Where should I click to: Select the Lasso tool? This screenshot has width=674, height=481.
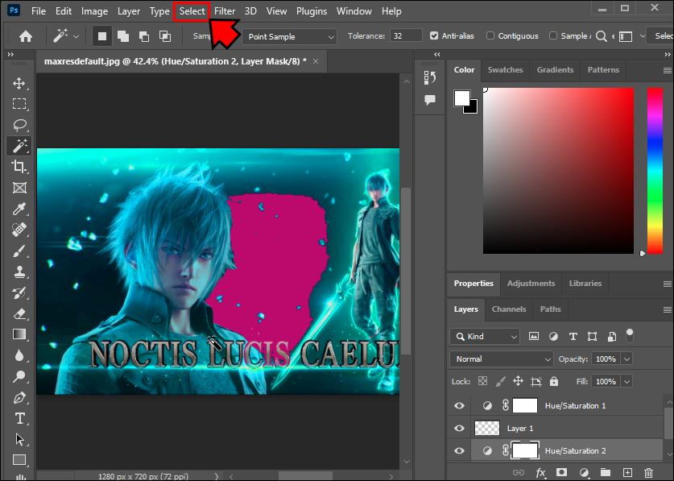[19, 125]
